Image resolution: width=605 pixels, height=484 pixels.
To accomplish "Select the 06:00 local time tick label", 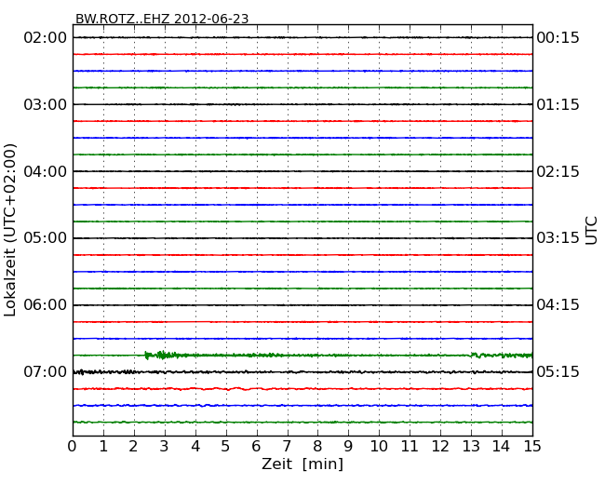I will coord(46,305).
